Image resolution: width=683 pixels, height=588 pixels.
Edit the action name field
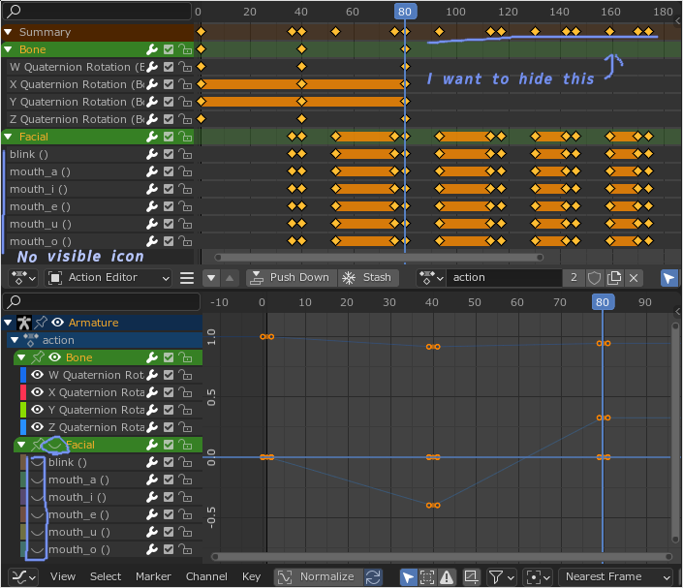505,277
